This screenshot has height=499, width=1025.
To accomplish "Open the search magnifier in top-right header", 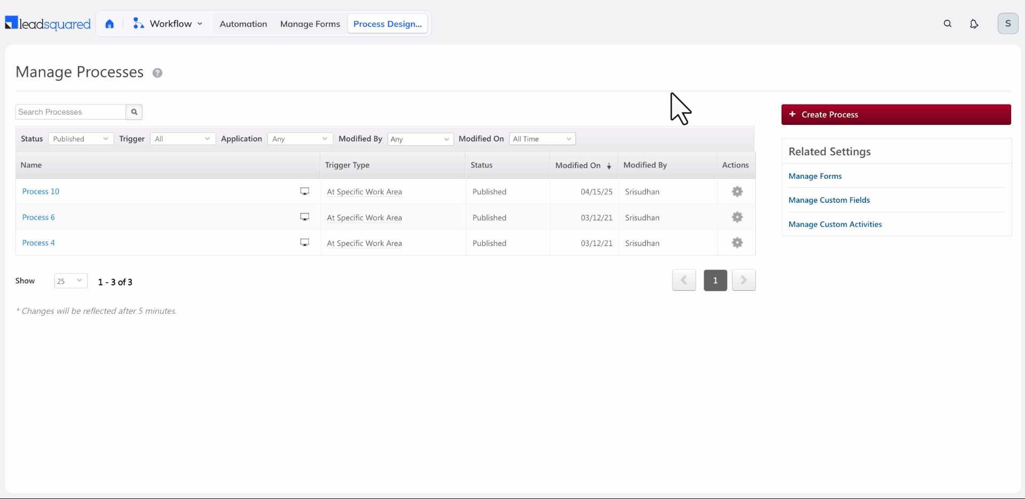I will pyautogui.click(x=948, y=24).
